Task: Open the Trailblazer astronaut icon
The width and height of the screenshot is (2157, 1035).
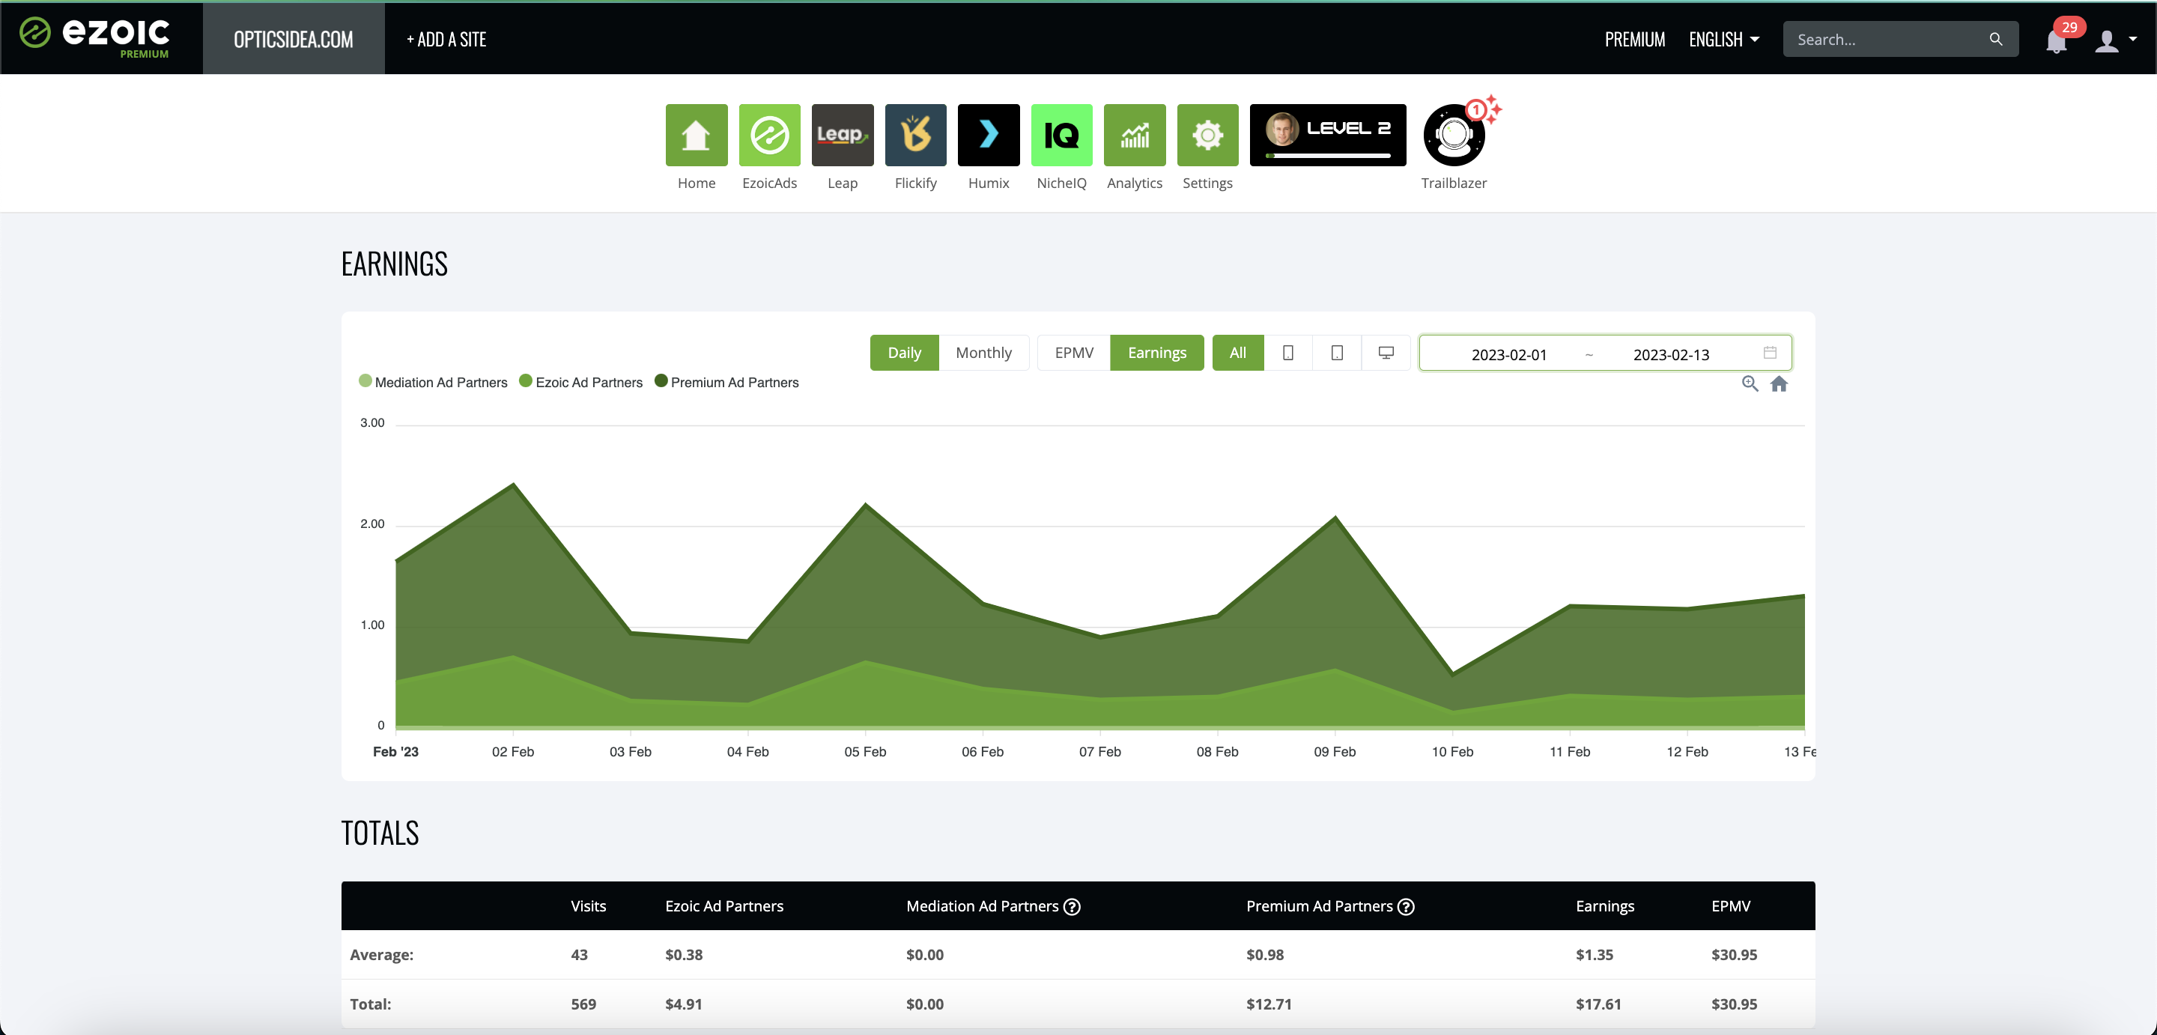Action: point(1454,135)
